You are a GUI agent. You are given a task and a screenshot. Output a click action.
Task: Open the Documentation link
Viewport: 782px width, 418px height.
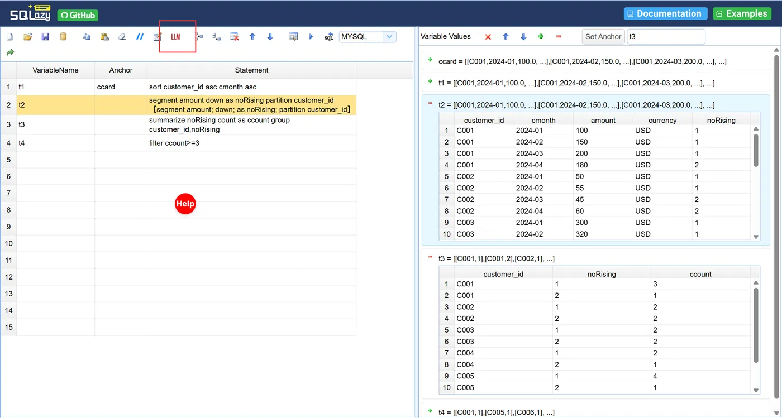click(665, 13)
